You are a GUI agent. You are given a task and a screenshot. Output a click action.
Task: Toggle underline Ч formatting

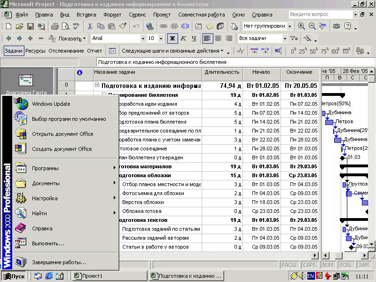pos(194,39)
